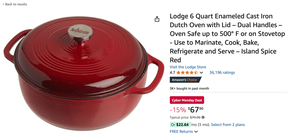Click the $67.90 deal price
This screenshot has width=291, height=135.
(196, 110)
